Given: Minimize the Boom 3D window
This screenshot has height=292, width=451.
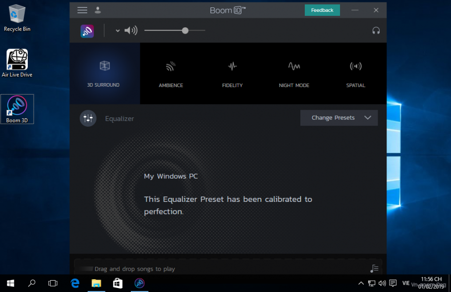Looking at the screenshot, I should [x=355, y=10].
